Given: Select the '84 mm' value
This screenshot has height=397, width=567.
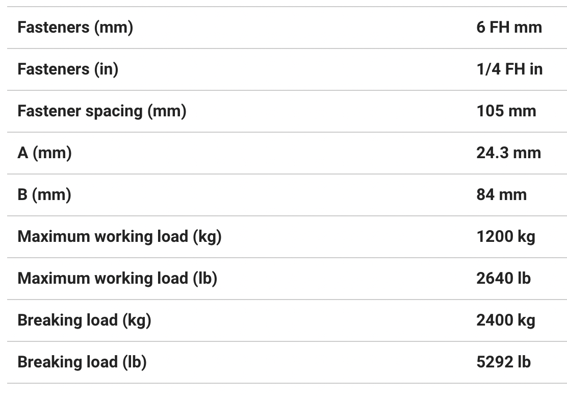Looking at the screenshot, I should point(501,195).
